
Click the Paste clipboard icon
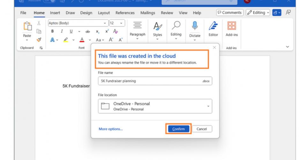27,26
